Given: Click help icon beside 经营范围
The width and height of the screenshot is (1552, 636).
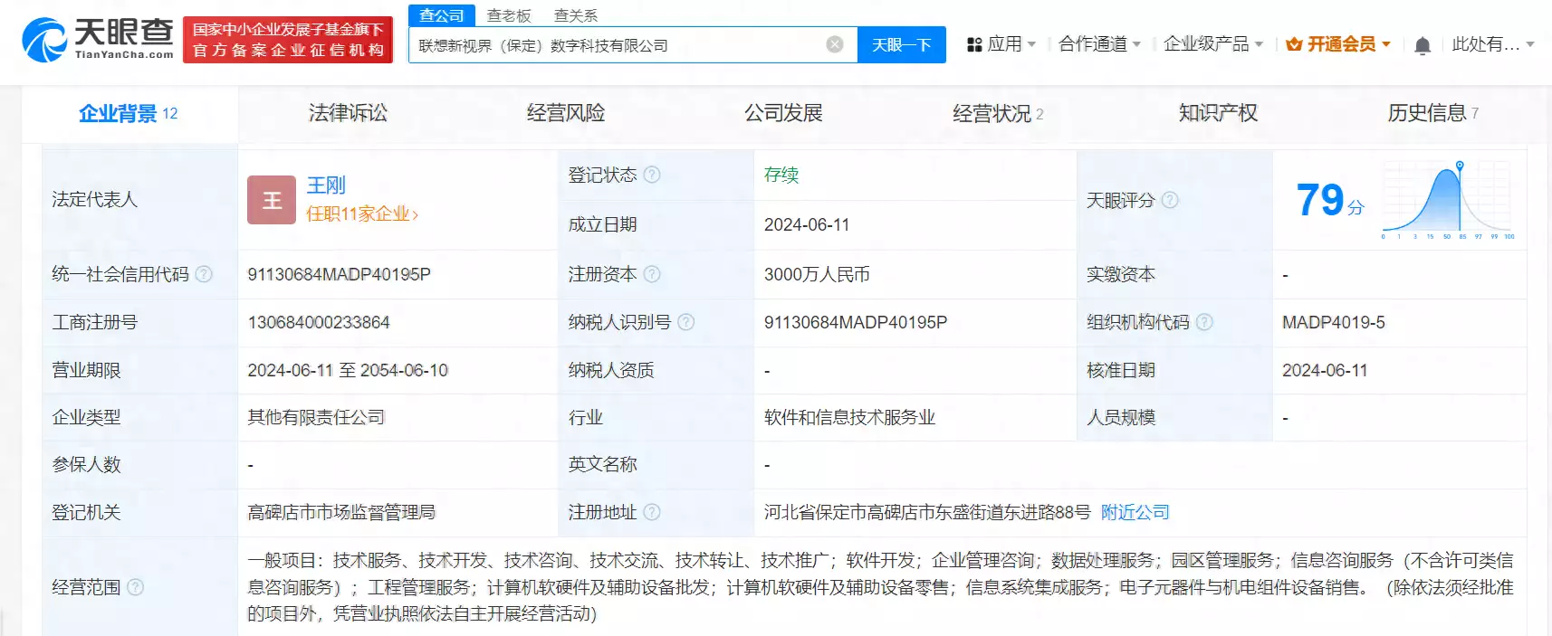Looking at the screenshot, I should (x=135, y=587).
